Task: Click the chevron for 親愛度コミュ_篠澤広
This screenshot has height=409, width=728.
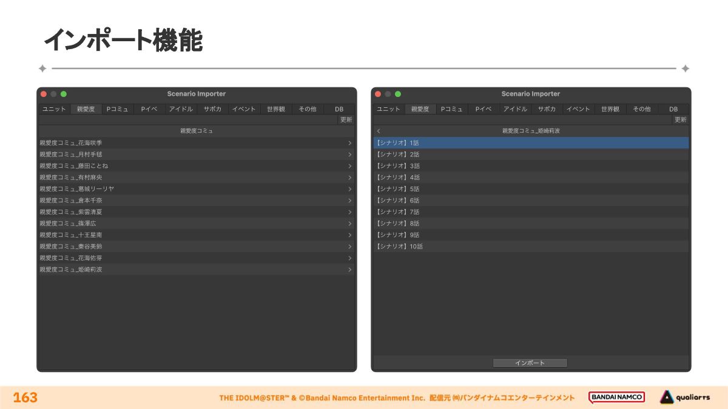Action: coord(349,224)
